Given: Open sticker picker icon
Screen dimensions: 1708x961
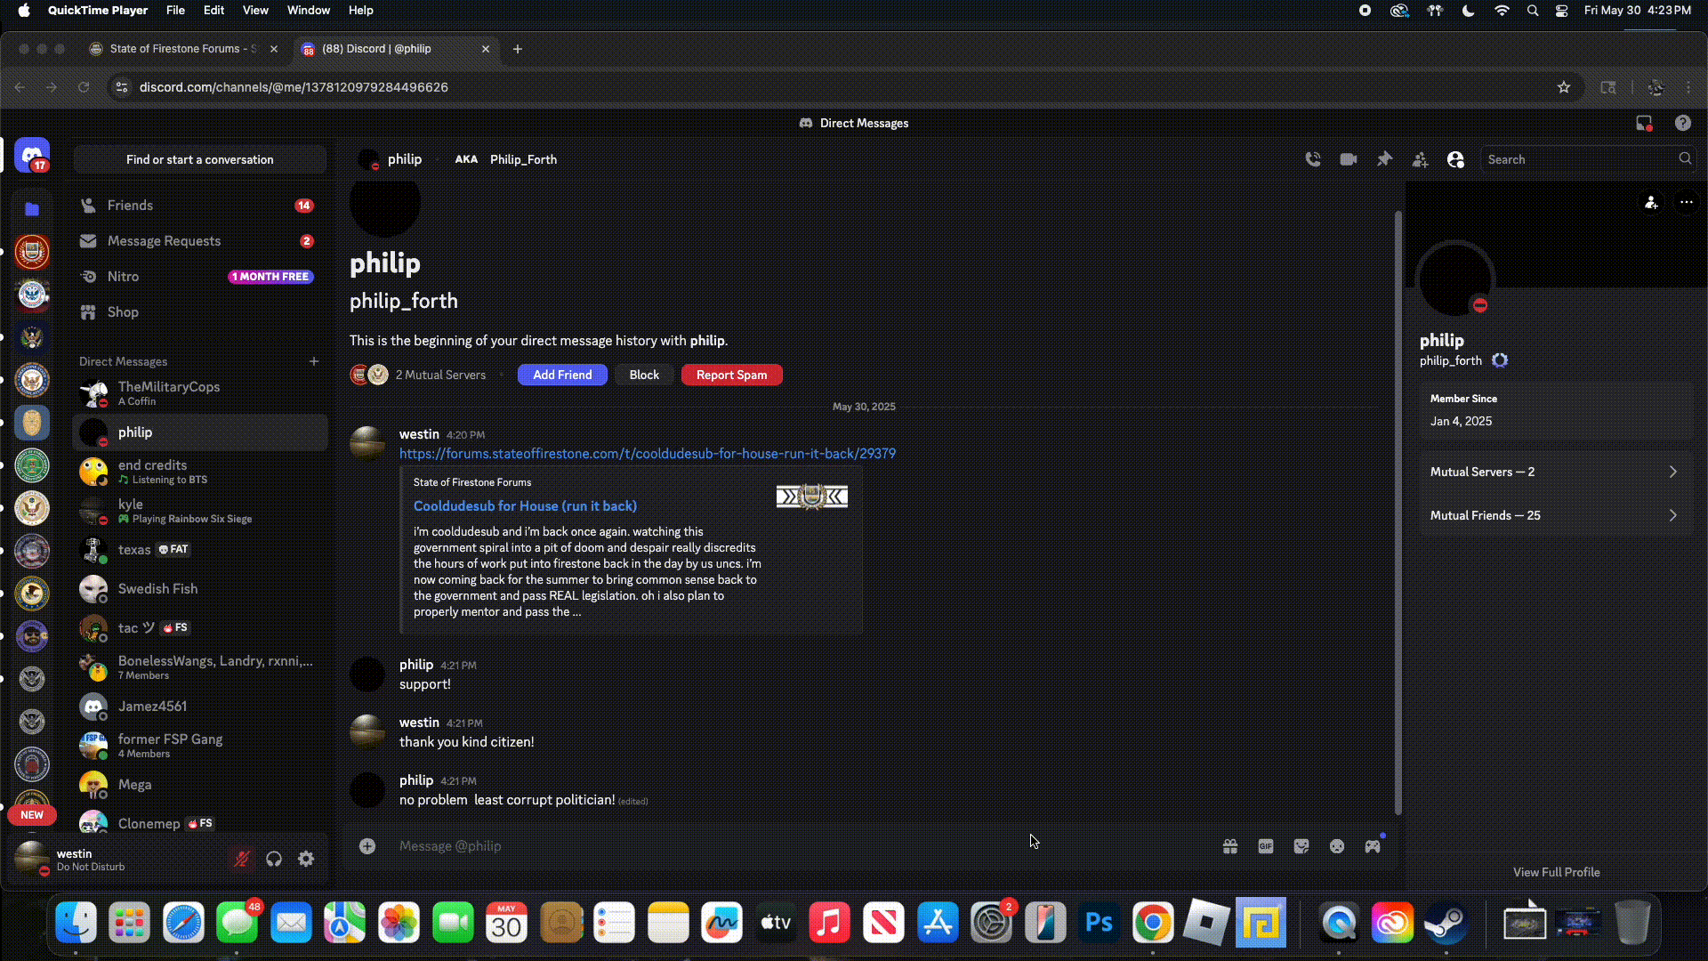Looking at the screenshot, I should click(x=1301, y=846).
